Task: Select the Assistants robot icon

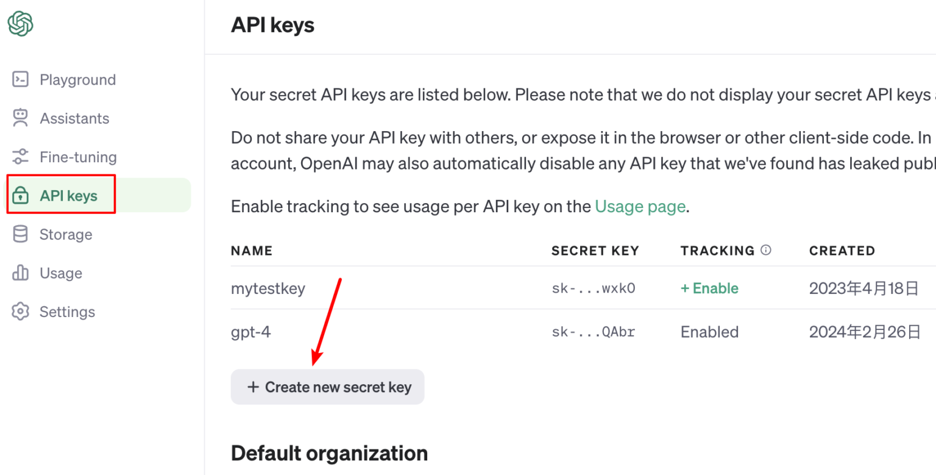Action: tap(21, 118)
